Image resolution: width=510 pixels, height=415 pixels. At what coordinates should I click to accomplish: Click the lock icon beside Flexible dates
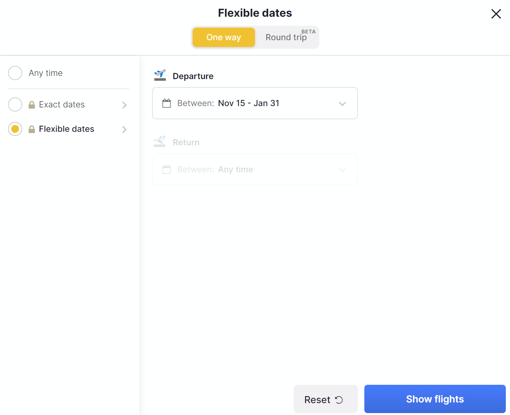[x=32, y=129]
